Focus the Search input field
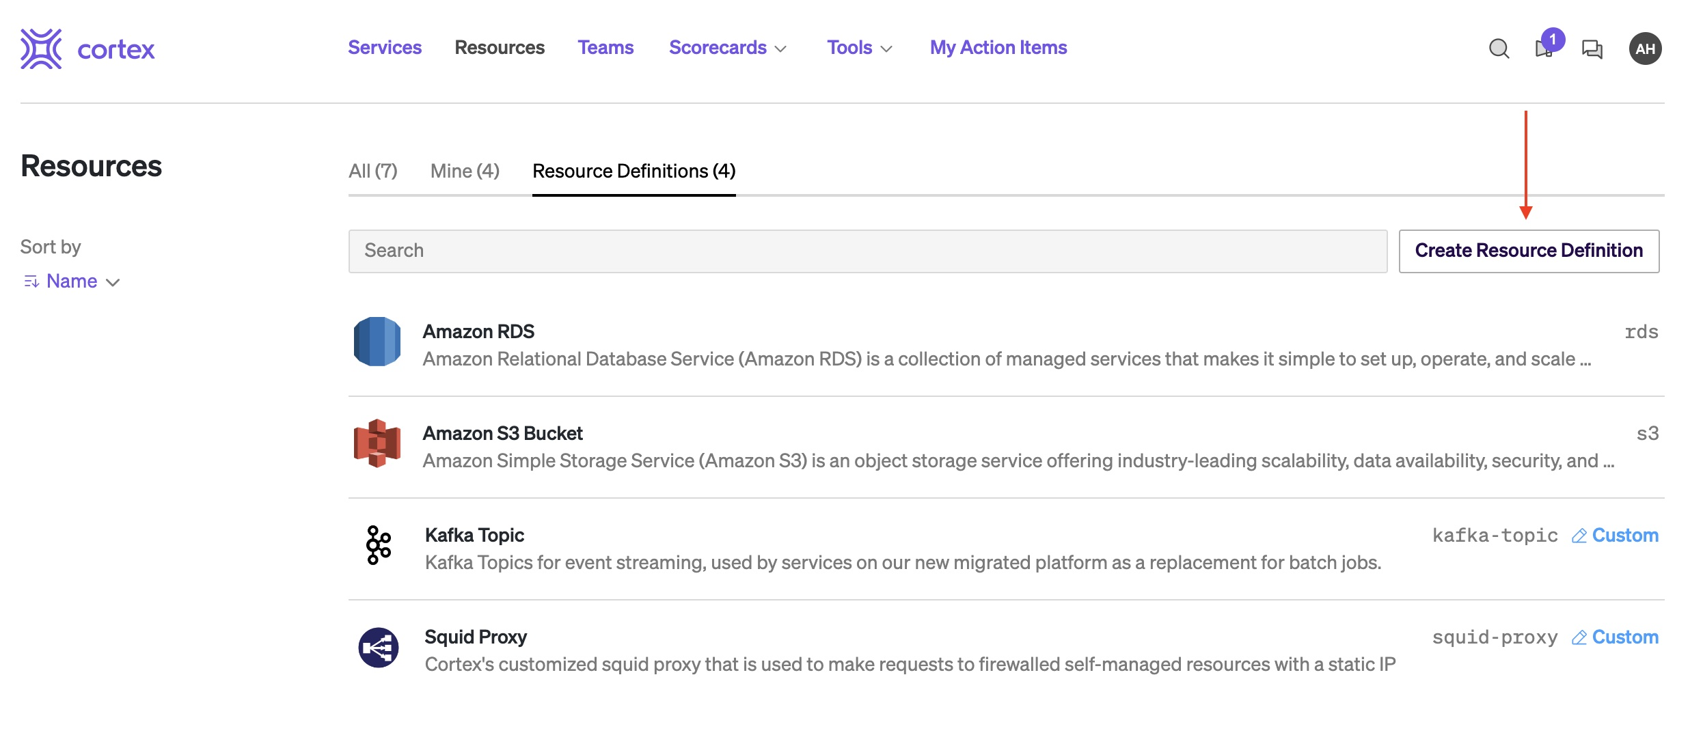The image size is (1703, 746). click(x=868, y=251)
